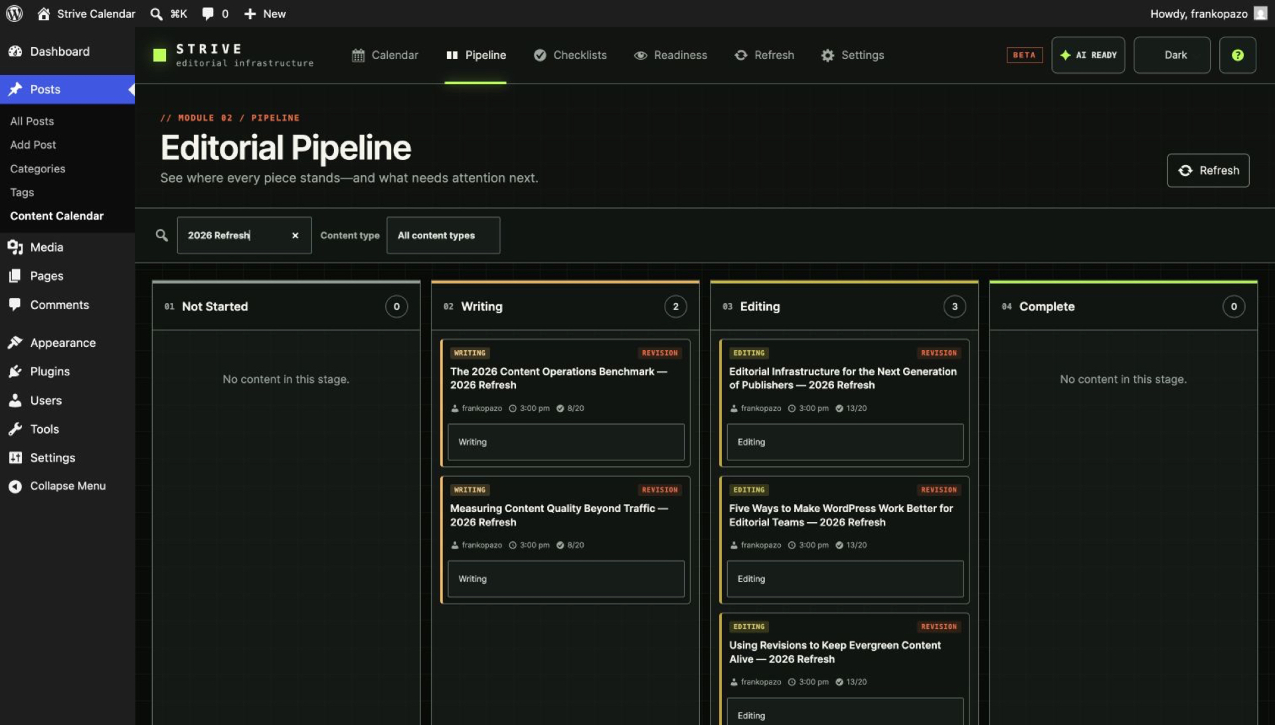
Task: Open status dropdown for 2026 Content Operations Benchmark
Action: pos(566,442)
